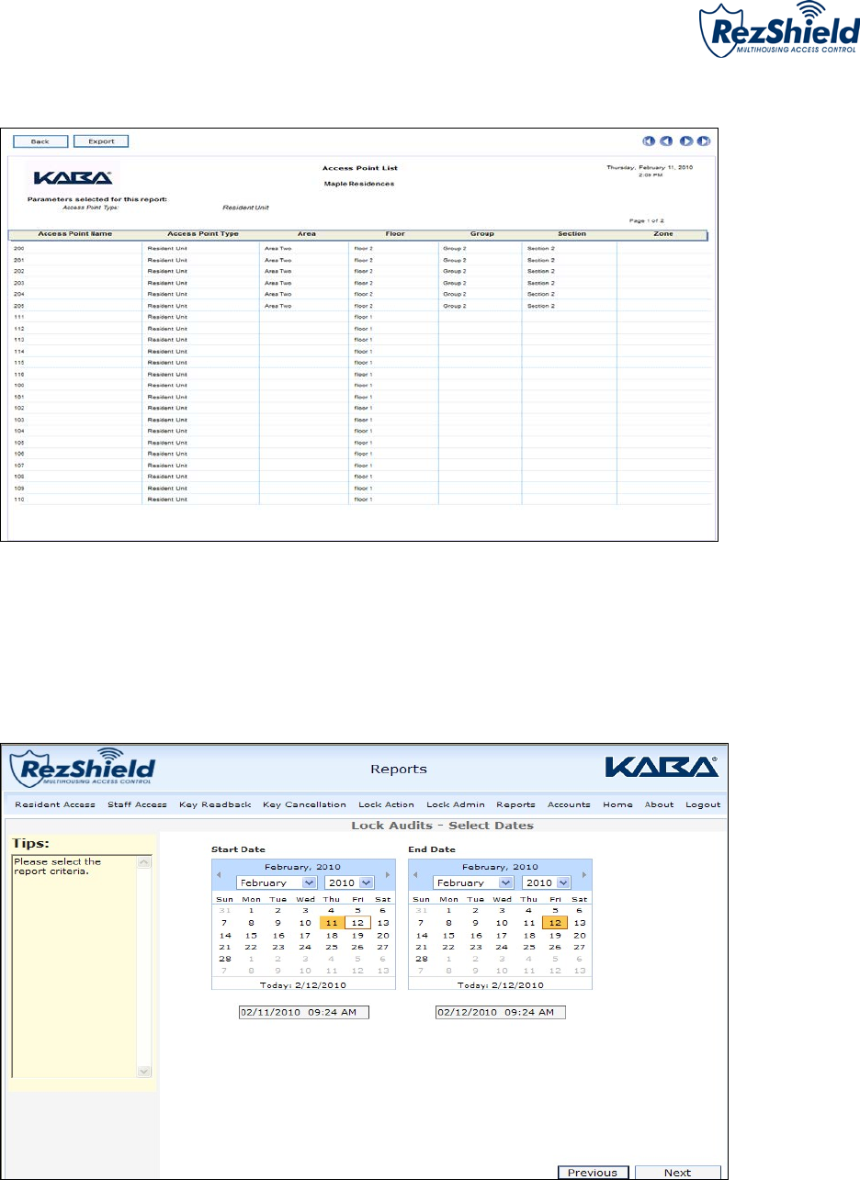
Task: Open the Staff Access menu
Action: point(136,804)
